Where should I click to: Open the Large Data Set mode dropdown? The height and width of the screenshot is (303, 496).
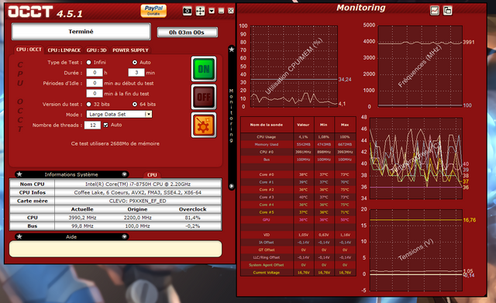pyautogui.click(x=148, y=114)
